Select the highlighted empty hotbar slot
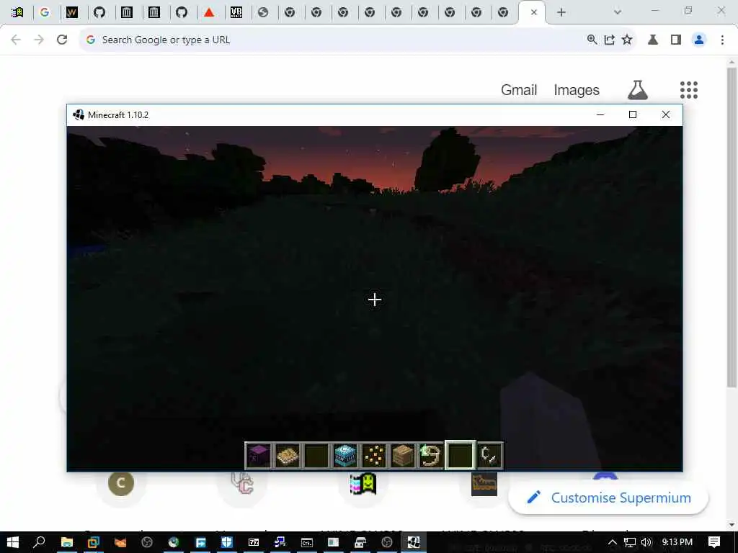738x553 pixels. pyautogui.click(x=461, y=455)
